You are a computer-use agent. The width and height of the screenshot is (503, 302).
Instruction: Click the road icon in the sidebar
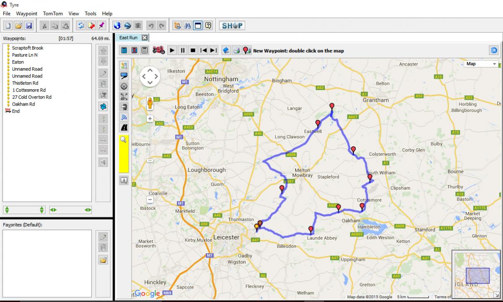(124, 127)
